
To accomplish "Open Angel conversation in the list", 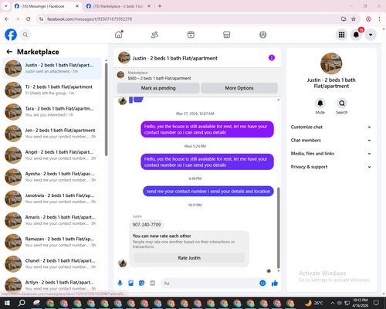I will (52, 155).
